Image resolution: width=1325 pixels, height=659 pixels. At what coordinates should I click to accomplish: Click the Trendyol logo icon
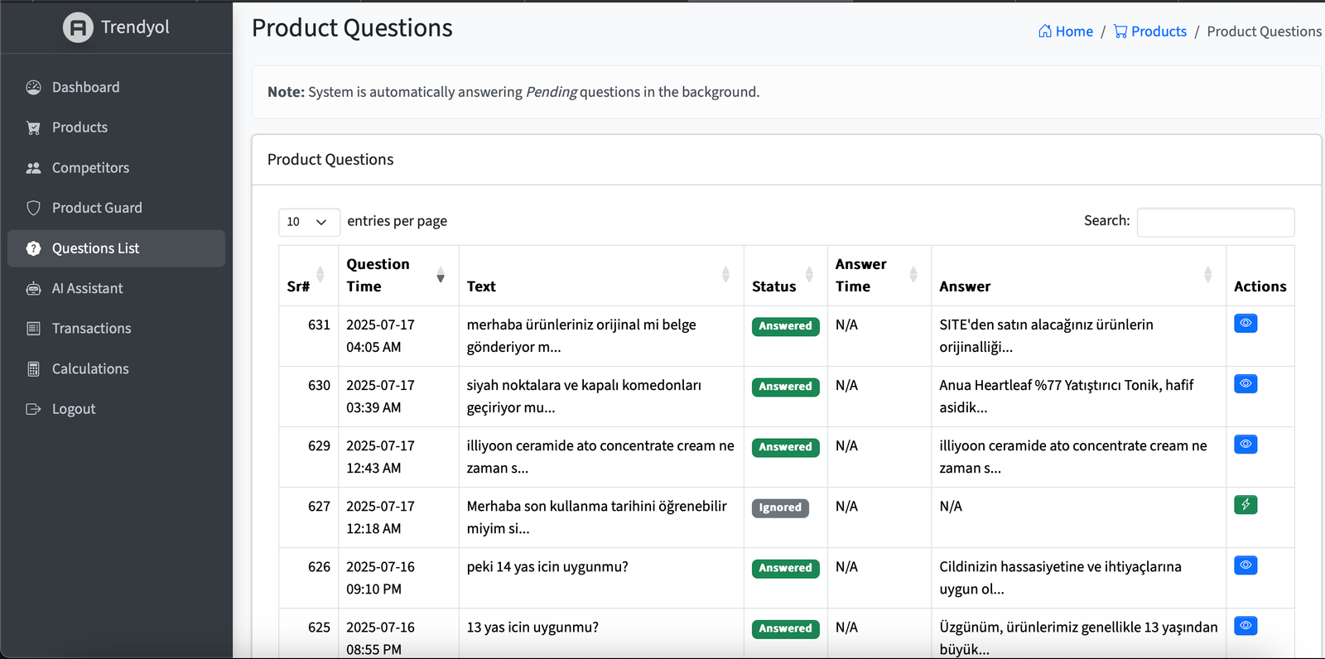click(x=78, y=27)
